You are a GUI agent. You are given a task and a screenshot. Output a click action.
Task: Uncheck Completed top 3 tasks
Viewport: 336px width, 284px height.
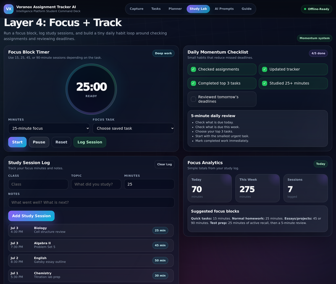(193, 83)
